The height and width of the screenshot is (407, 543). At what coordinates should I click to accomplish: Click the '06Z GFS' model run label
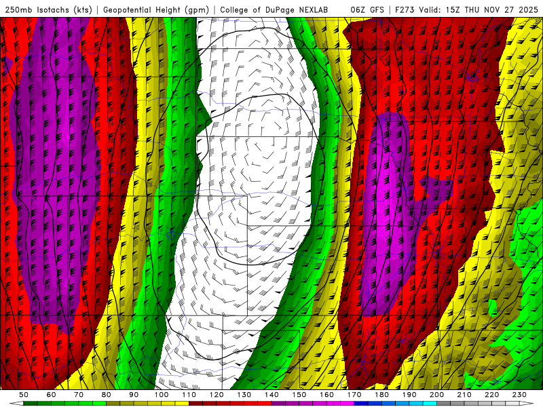pos(367,10)
